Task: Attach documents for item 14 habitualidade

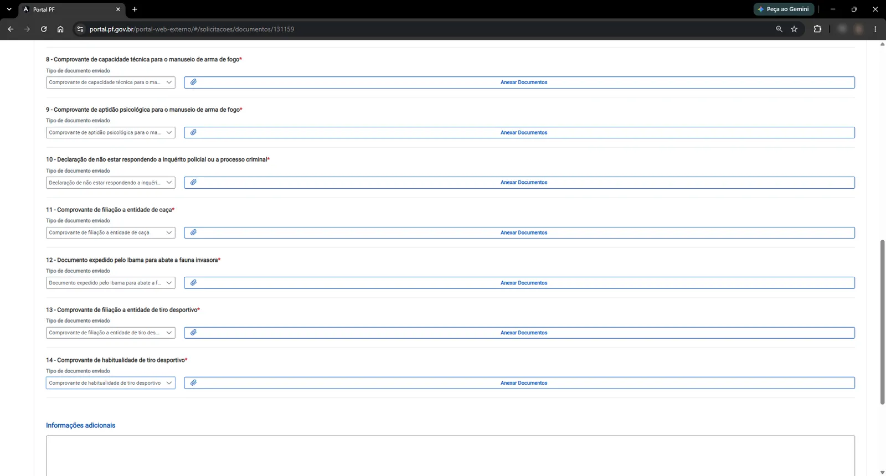Action: click(519, 383)
